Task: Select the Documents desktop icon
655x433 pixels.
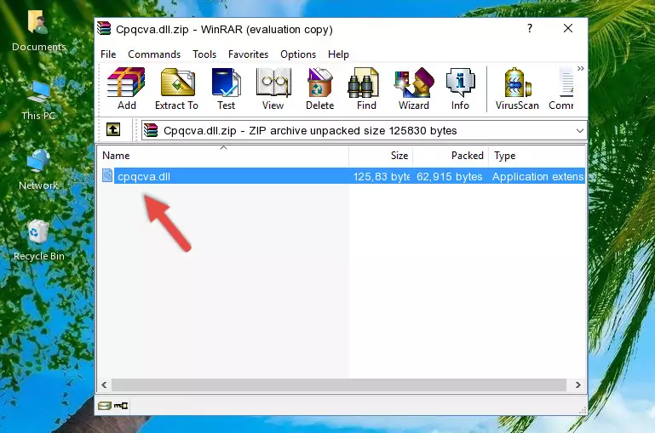Action: 39,31
